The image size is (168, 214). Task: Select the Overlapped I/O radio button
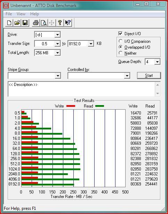pyautogui.click(x=120, y=47)
